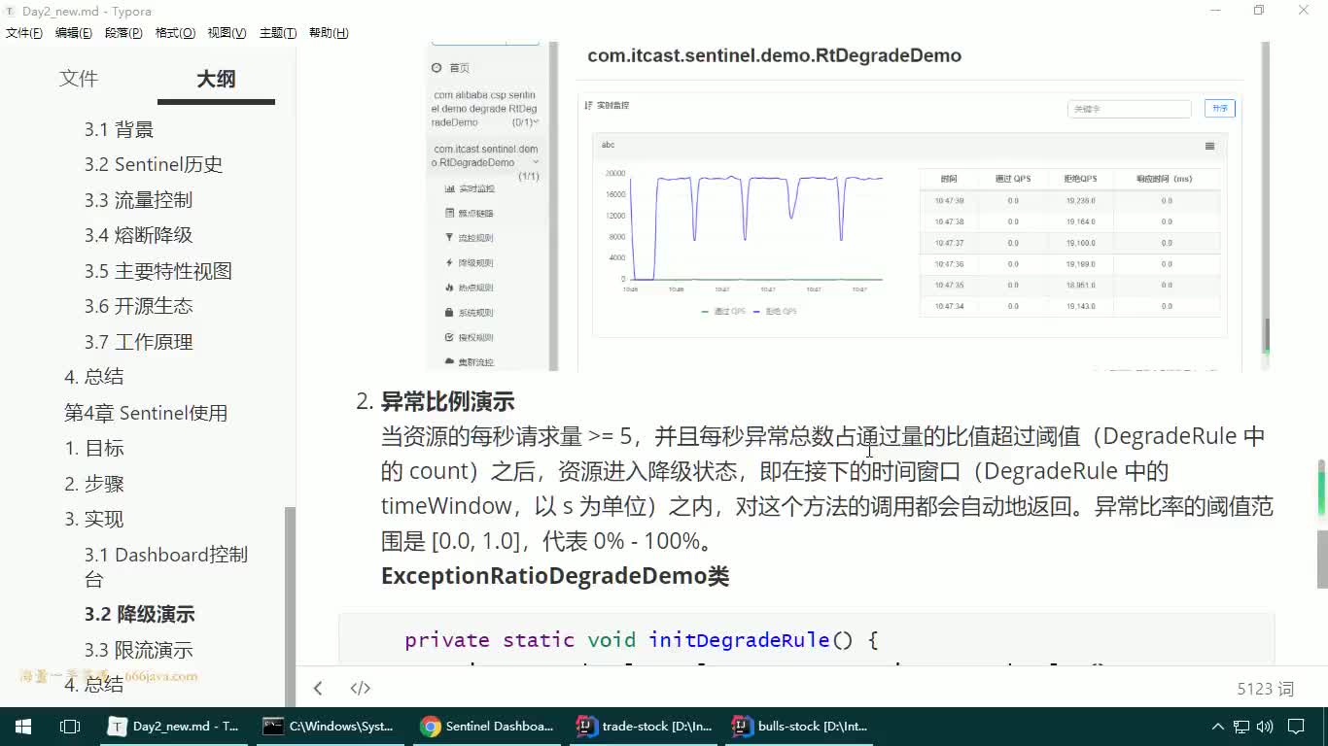Collapse sidebar with the left chevron icon
Screen dimensions: 1328x746
coord(318,688)
